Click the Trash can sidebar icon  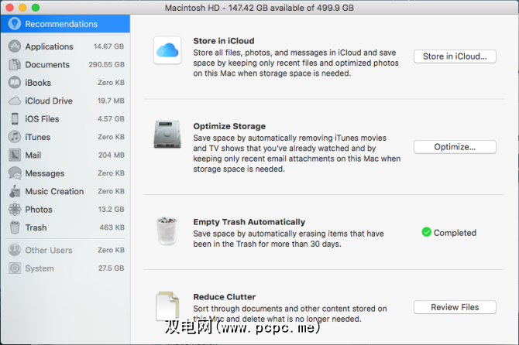pyautogui.click(x=15, y=227)
